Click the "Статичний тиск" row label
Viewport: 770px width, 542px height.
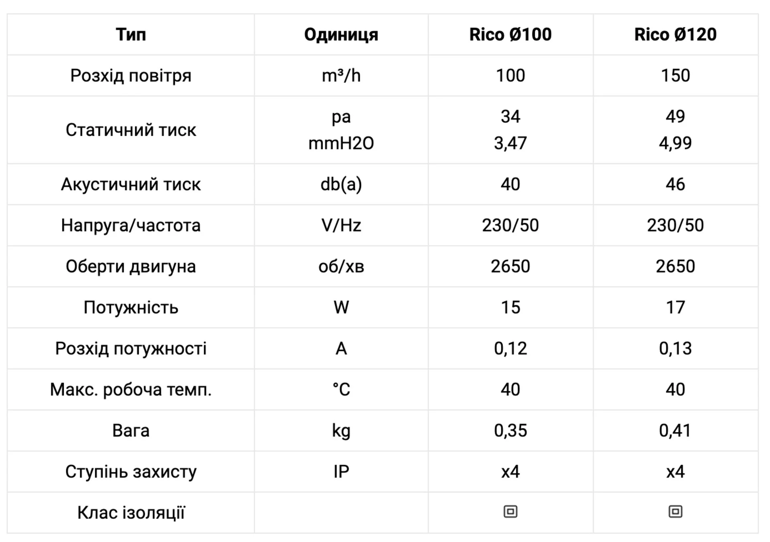(x=131, y=130)
